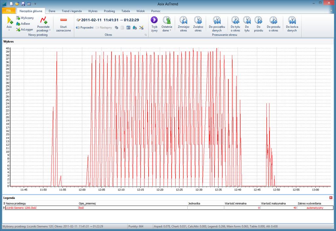This screenshot has width=336, height=231.
Task: Click the legend column chooser icon
Action: 4,204
